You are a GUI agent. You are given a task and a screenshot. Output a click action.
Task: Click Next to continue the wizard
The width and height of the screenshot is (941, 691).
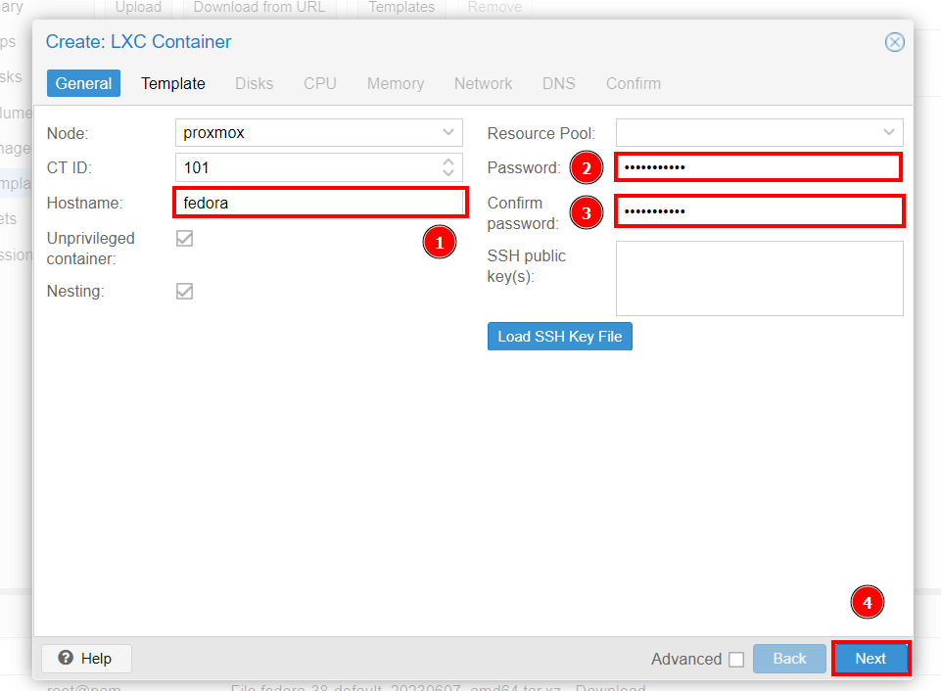[870, 659]
